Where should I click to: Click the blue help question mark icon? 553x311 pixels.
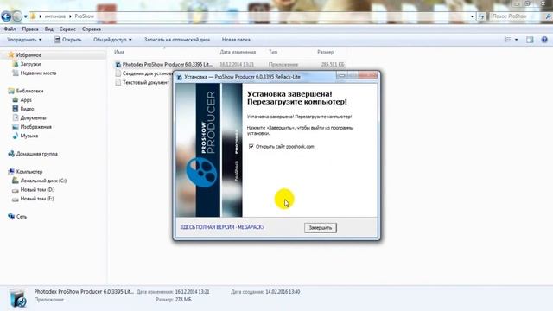[544, 40]
